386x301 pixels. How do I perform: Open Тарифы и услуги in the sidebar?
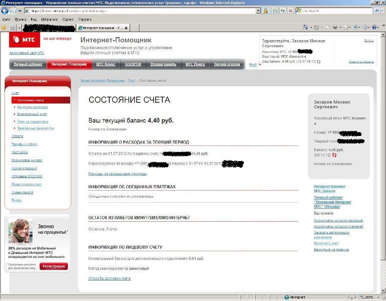coord(25,144)
